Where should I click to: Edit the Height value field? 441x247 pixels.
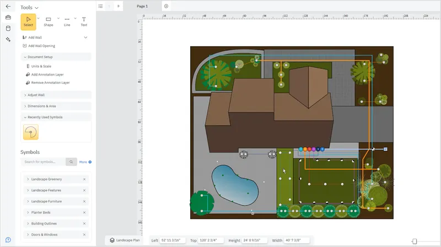coord(254,240)
